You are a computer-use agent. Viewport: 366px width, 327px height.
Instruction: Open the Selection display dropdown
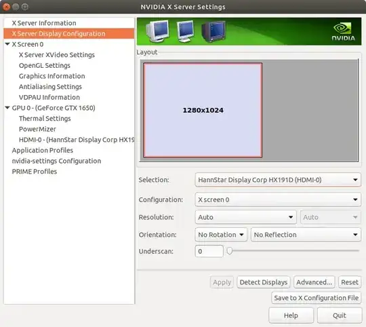(x=278, y=180)
